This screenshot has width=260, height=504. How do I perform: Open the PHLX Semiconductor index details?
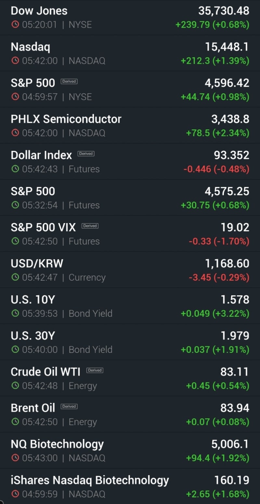click(x=66, y=119)
